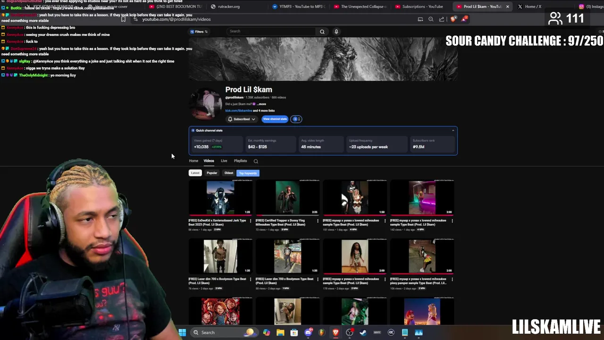Screen dimensions: 604x340
Task: Click the bookmark icon in address bar
Action: (123, 19)
